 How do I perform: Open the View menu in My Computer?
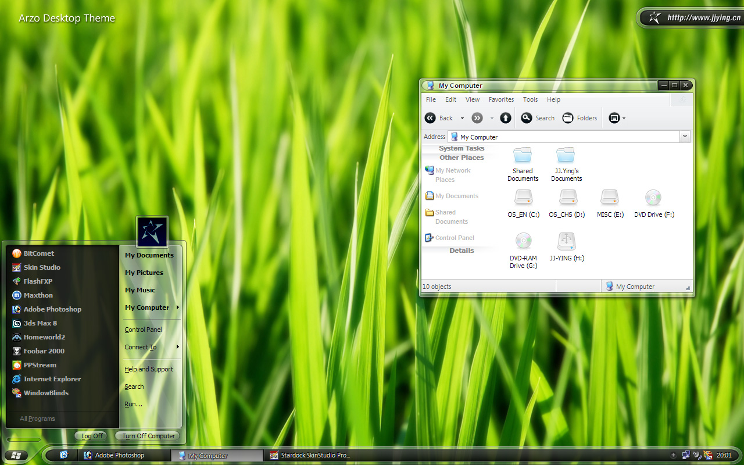pos(473,99)
